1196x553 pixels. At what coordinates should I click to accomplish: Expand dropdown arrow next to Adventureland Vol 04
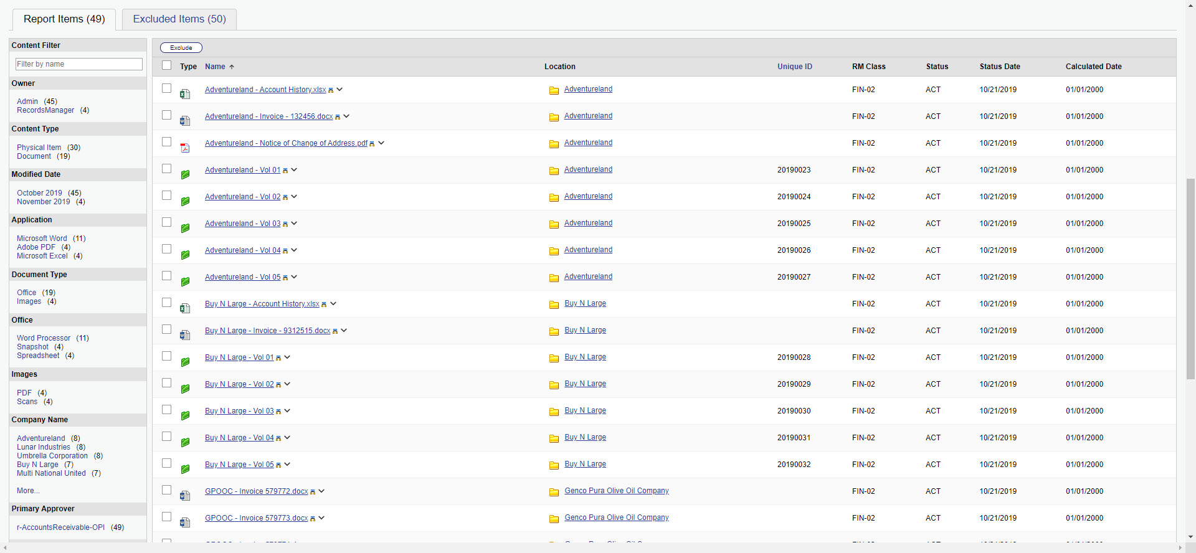pyautogui.click(x=294, y=250)
